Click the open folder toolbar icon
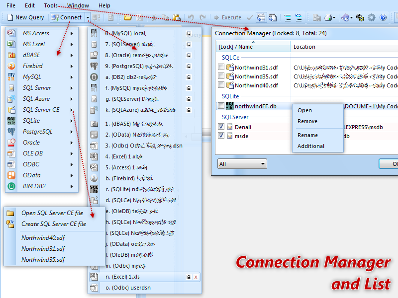 (x=128, y=17)
